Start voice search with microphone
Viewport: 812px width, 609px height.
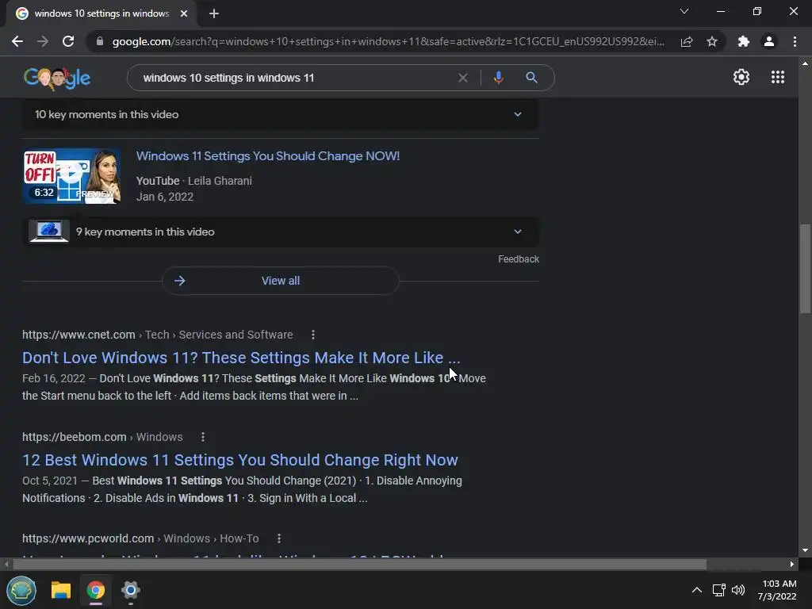coord(498,78)
